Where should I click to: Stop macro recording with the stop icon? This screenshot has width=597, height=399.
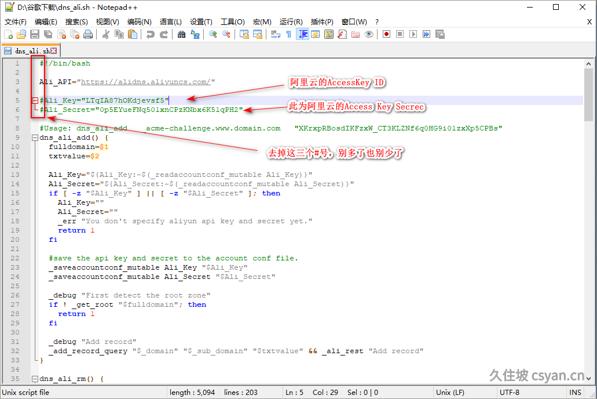(400, 34)
